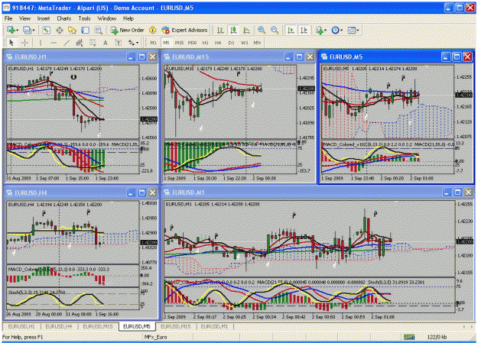The image size is (478, 343).
Task: Open the Insert menu
Action: pos(44,18)
